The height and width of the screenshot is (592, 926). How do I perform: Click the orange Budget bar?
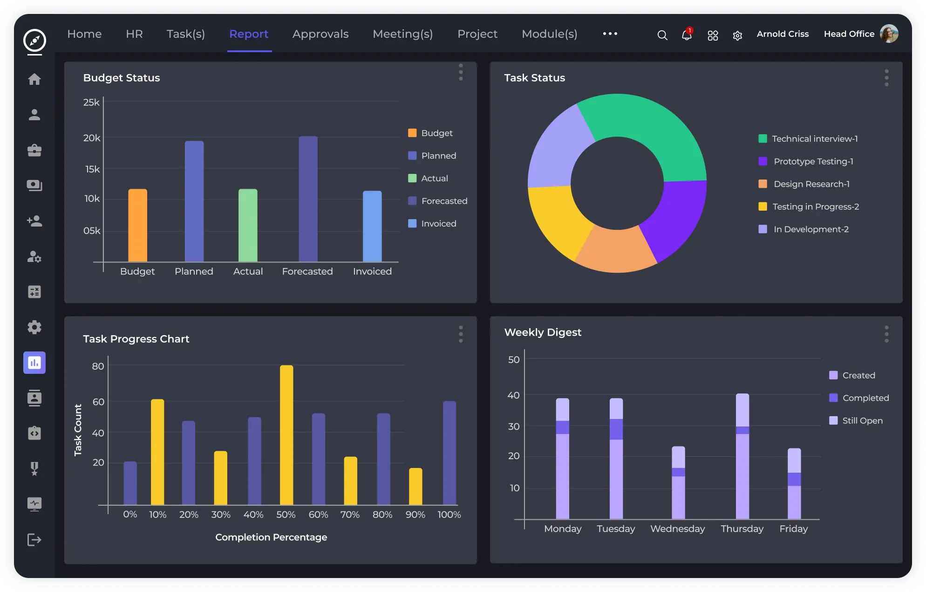pos(137,225)
